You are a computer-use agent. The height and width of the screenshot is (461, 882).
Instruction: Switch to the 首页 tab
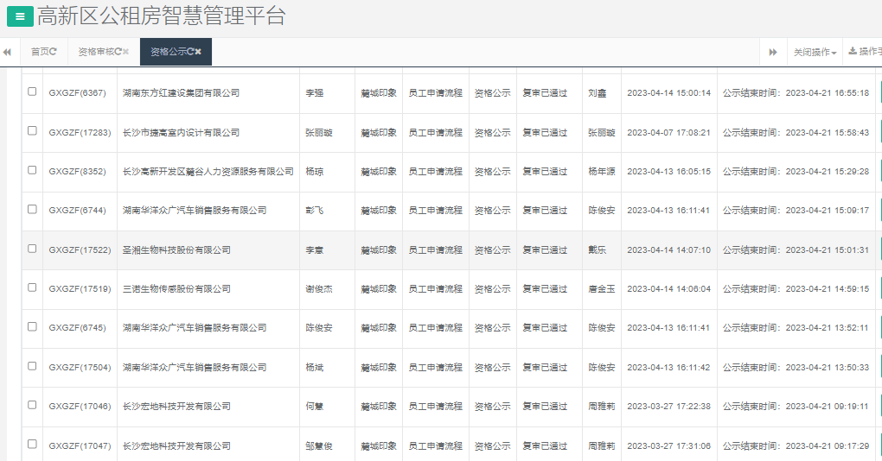pos(44,52)
